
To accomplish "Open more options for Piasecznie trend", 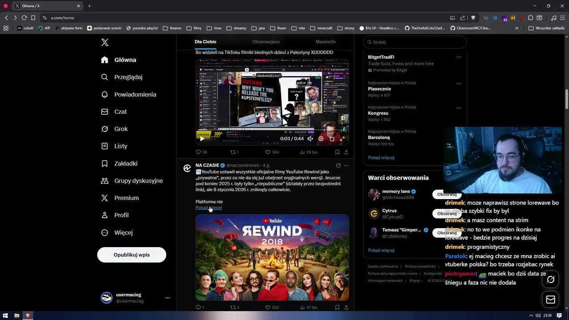I will pos(459,84).
